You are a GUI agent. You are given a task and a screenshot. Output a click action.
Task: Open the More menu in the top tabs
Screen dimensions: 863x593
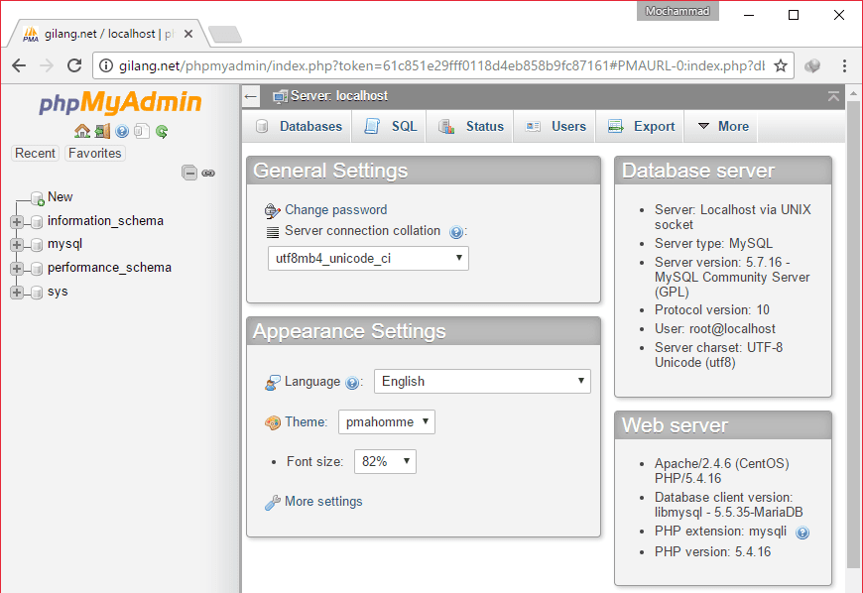click(x=723, y=126)
